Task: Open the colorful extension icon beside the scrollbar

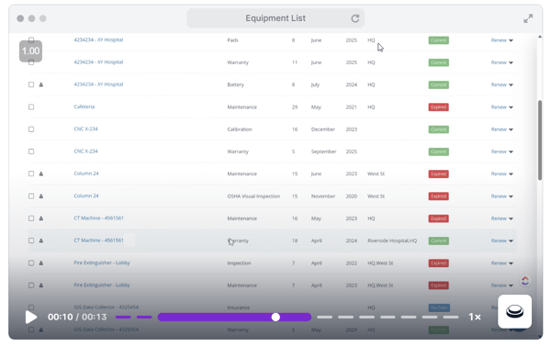Action: click(x=525, y=280)
